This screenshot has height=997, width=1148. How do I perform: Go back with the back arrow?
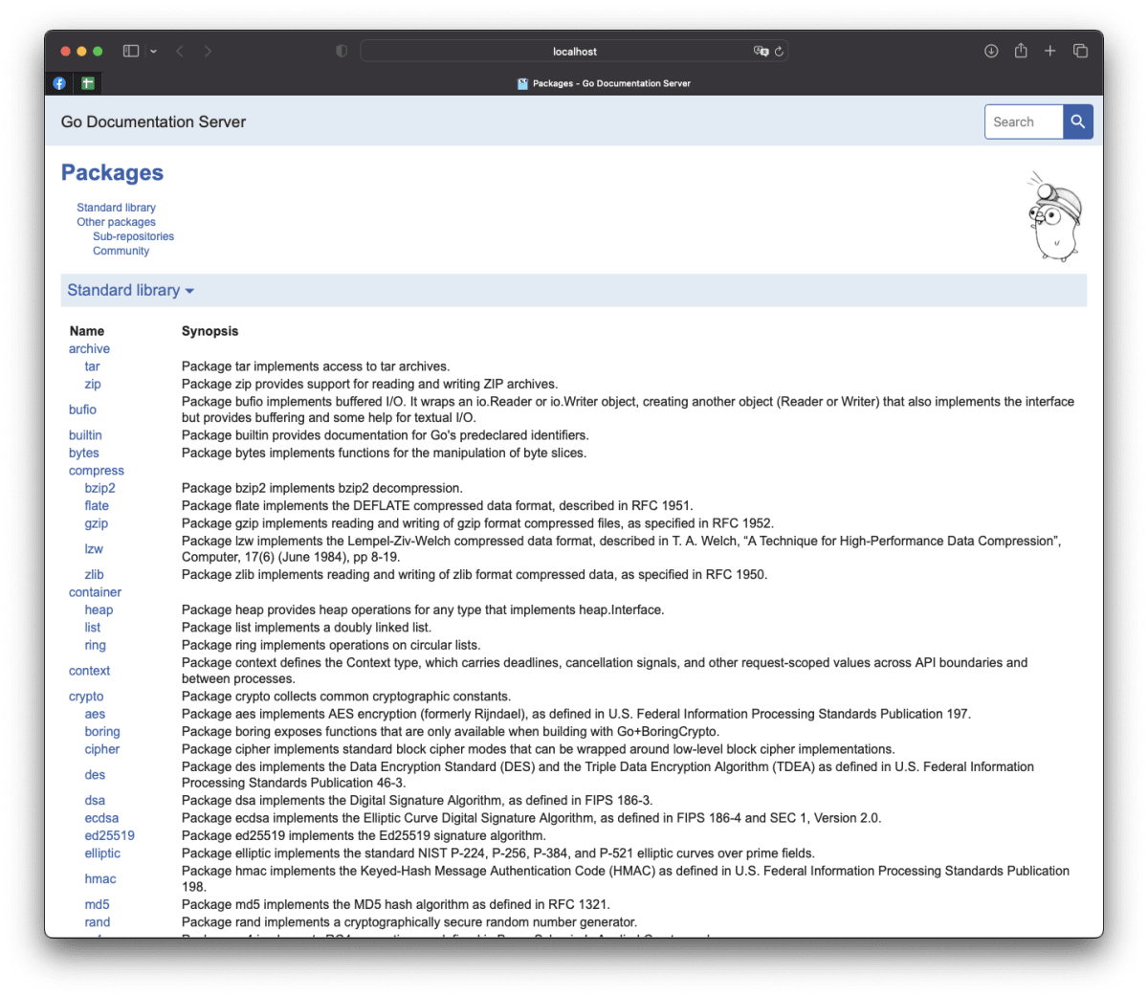(x=180, y=51)
